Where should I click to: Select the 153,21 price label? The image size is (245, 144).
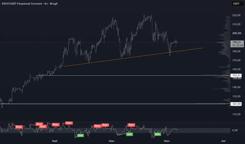[x=236, y=75]
